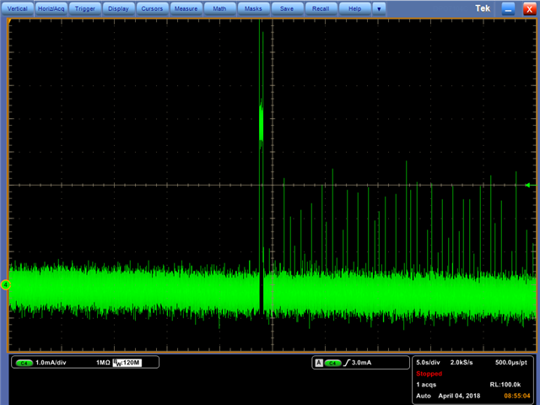Click the 3.0mA trigger level readout
Screen dimensions: 540x405
(361, 363)
